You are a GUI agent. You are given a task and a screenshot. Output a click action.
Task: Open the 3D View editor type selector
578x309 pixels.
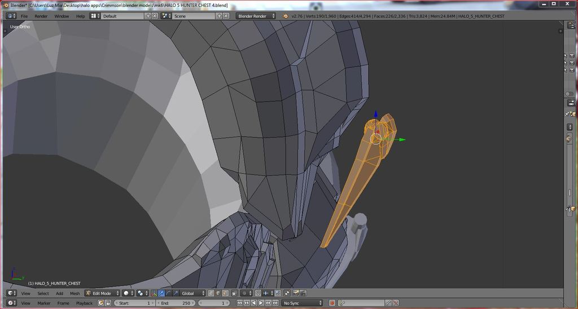pos(12,293)
